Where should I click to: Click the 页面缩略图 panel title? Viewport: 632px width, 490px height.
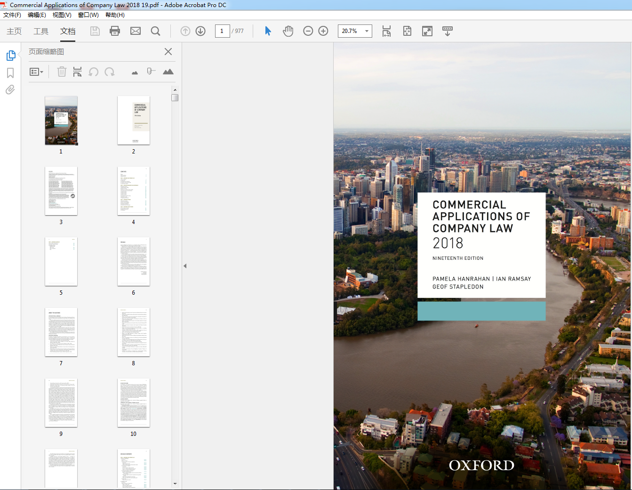coord(46,52)
